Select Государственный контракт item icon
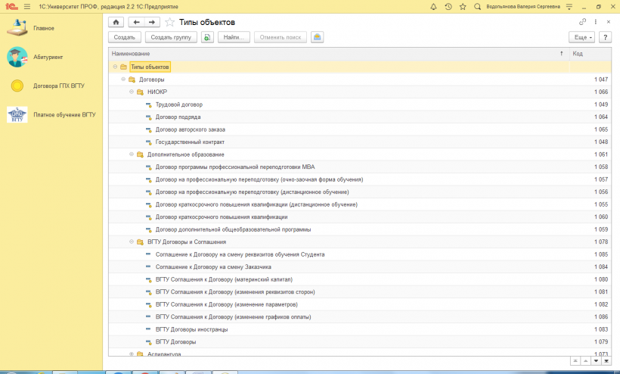 click(148, 142)
